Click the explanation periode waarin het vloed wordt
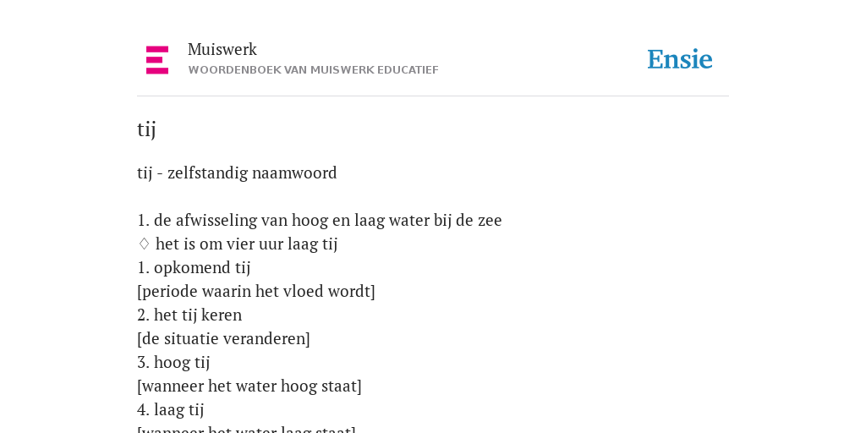866x433 pixels. click(x=256, y=291)
